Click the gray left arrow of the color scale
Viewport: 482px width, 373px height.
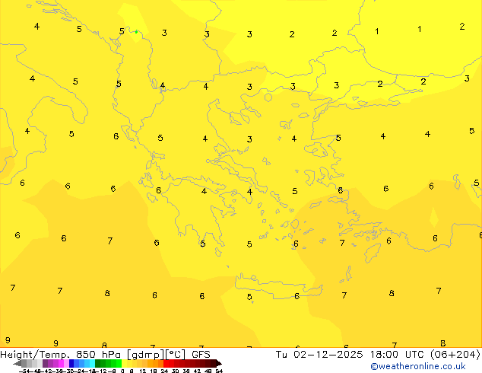[17, 363]
